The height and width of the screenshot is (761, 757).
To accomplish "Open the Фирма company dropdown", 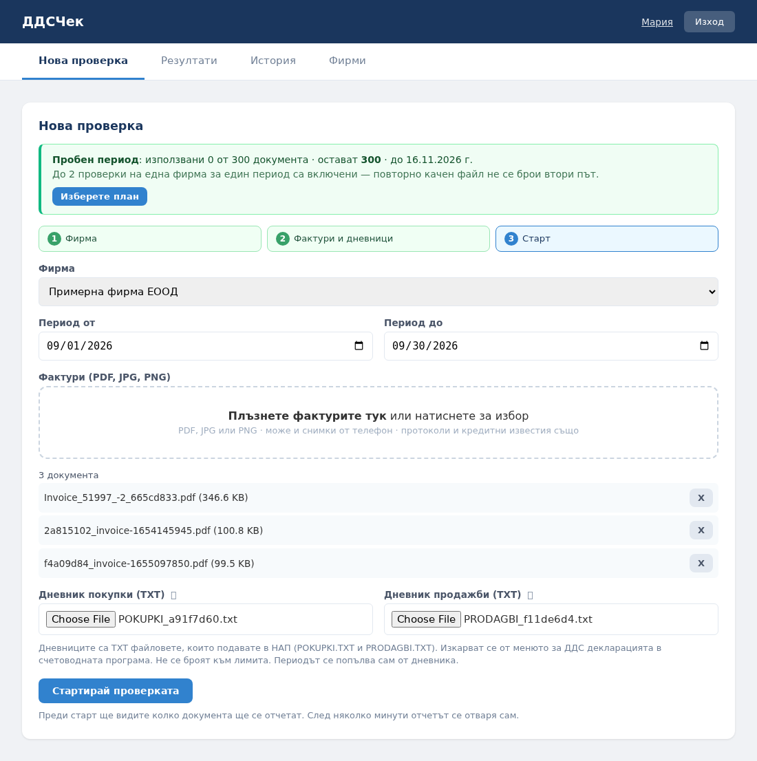I will (378, 292).
